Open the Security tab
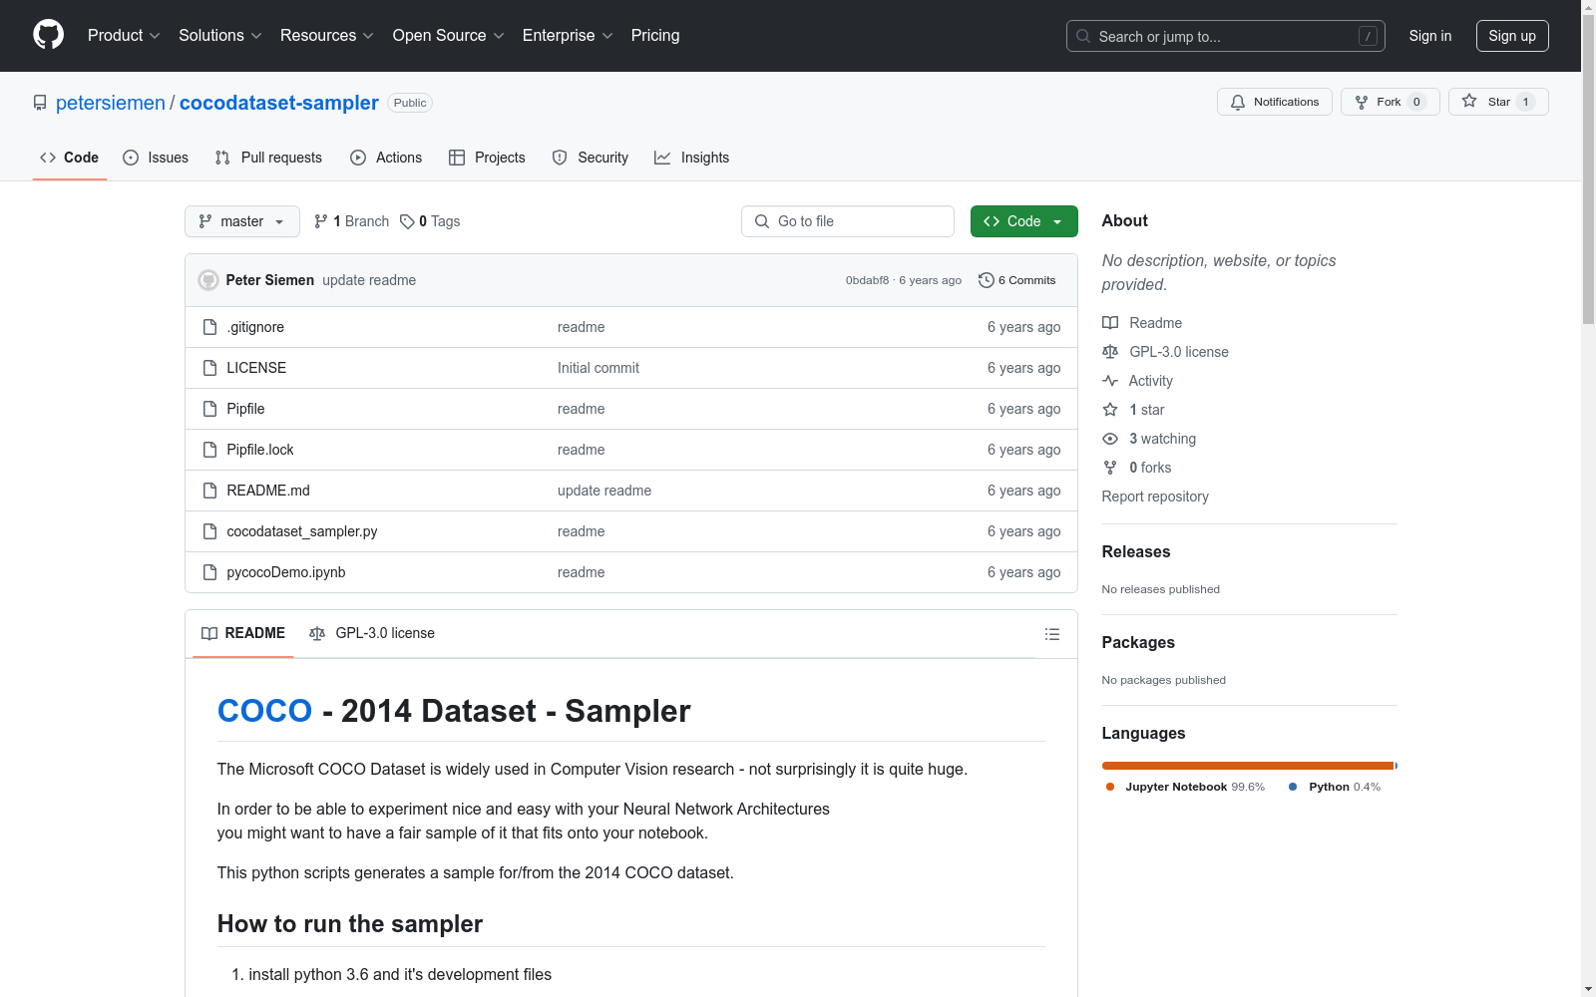This screenshot has height=997, width=1596. 591,158
